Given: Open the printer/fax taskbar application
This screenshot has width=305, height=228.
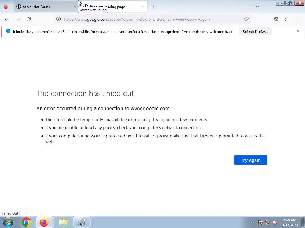Looking at the screenshot, I should 82,222.
